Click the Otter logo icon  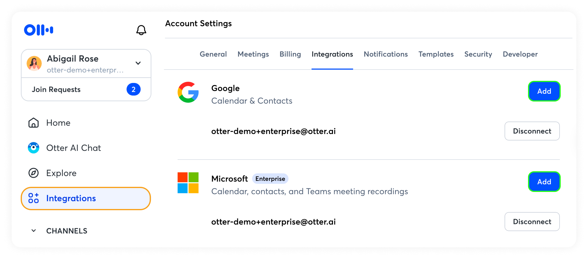click(x=39, y=30)
